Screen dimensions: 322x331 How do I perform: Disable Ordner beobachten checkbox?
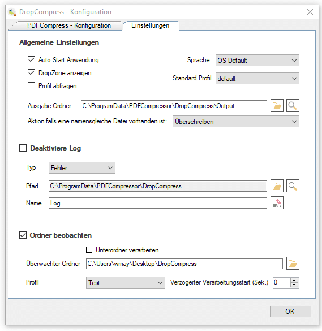(x=23, y=235)
